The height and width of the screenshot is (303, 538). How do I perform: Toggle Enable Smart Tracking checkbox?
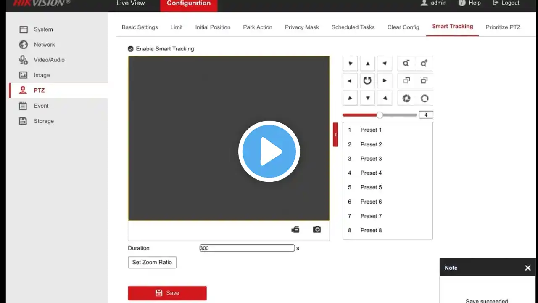click(x=131, y=49)
